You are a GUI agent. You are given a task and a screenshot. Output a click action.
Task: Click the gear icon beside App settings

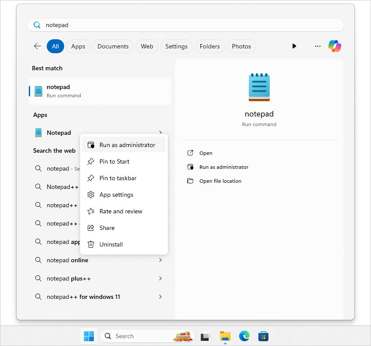click(x=91, y=195)
